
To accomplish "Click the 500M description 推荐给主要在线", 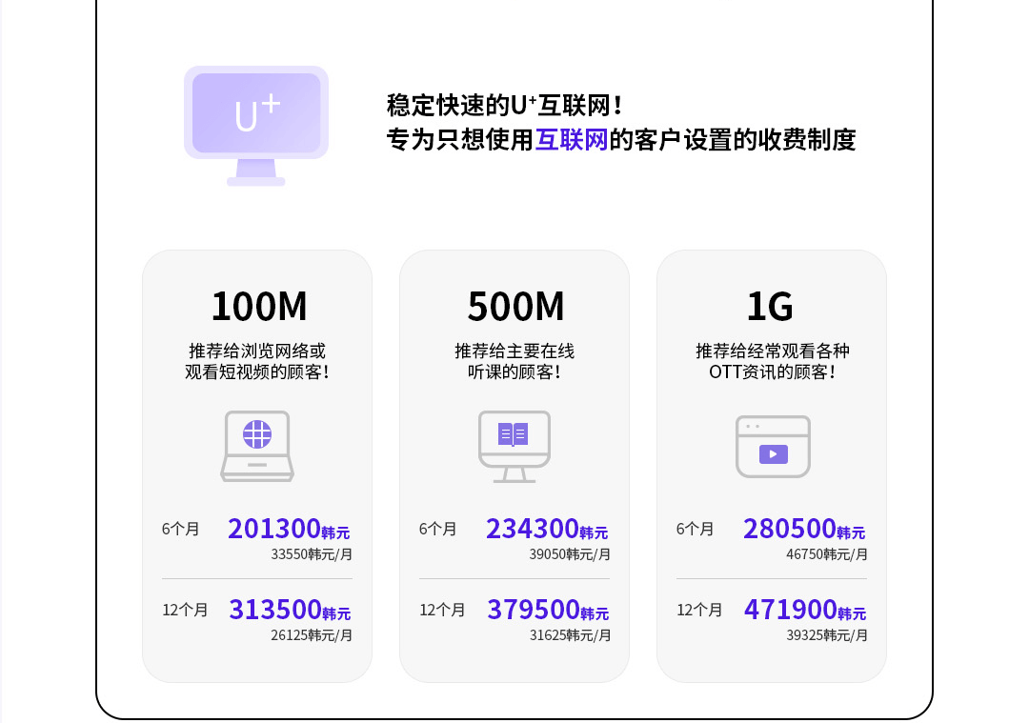I will click(514, 351).
